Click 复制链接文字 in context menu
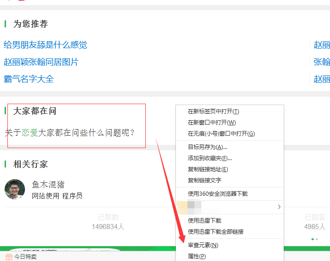 204,180
